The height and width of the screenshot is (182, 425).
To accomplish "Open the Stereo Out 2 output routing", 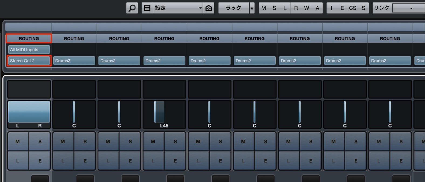I will tap(29, 61).
